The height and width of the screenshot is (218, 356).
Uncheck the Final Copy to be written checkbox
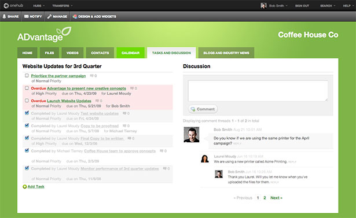27,138
